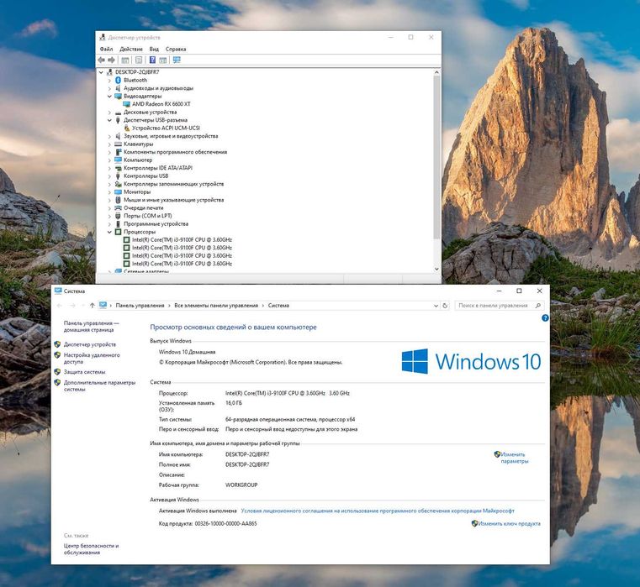The height and width of the screenshot is (587, 640).
Task: Click the Action pane toolbar icon next to Help
Action: (x=163, y=60)
